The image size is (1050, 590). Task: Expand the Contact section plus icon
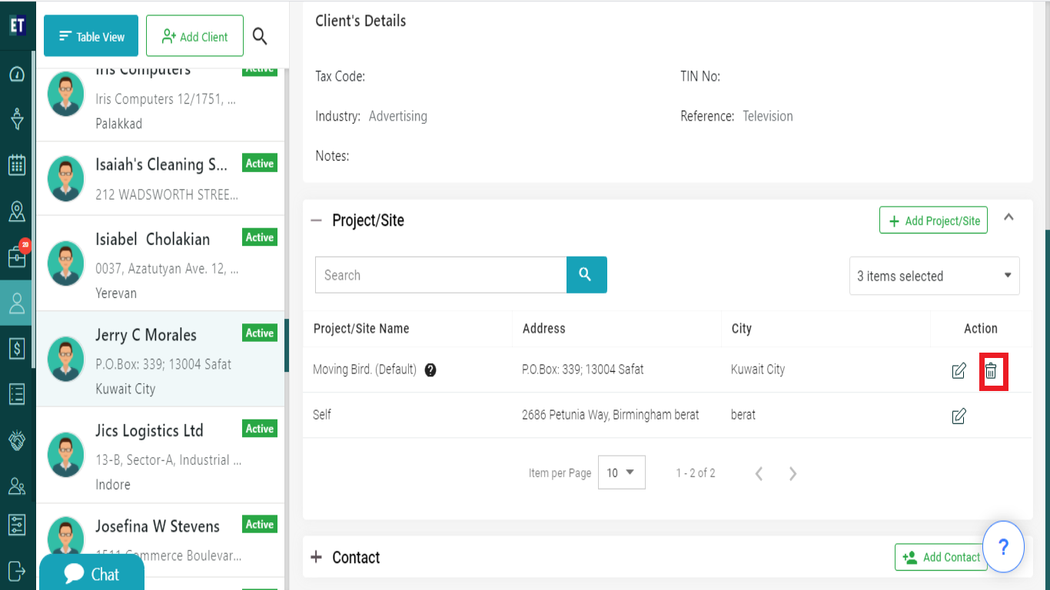[x=316, y=557]
